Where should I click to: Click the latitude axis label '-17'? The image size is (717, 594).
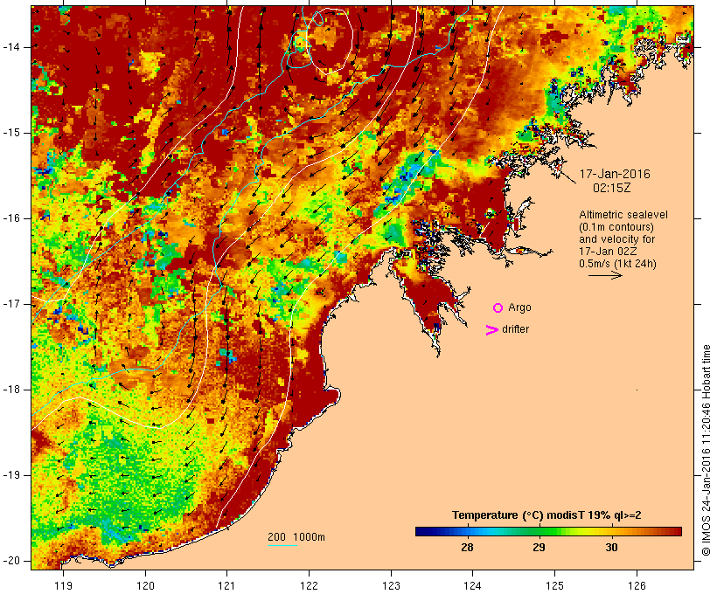[10, 304]
